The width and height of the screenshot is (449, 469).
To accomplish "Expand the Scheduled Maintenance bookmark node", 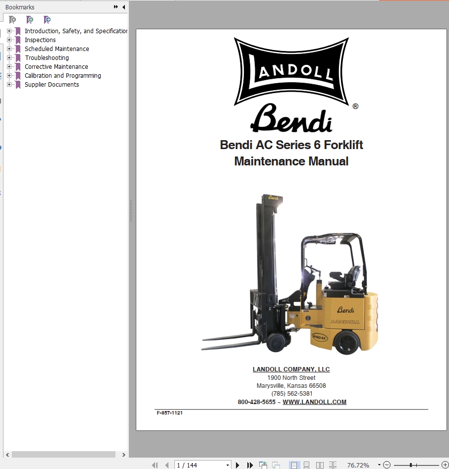I will pyautogui.click(x=9, y=49).
